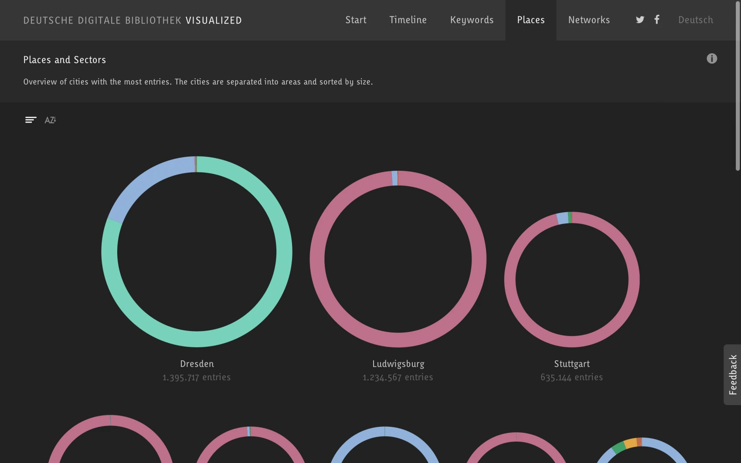Go to the Start page
The width and height of the screenshot is (741, 463).
(356, 20)
